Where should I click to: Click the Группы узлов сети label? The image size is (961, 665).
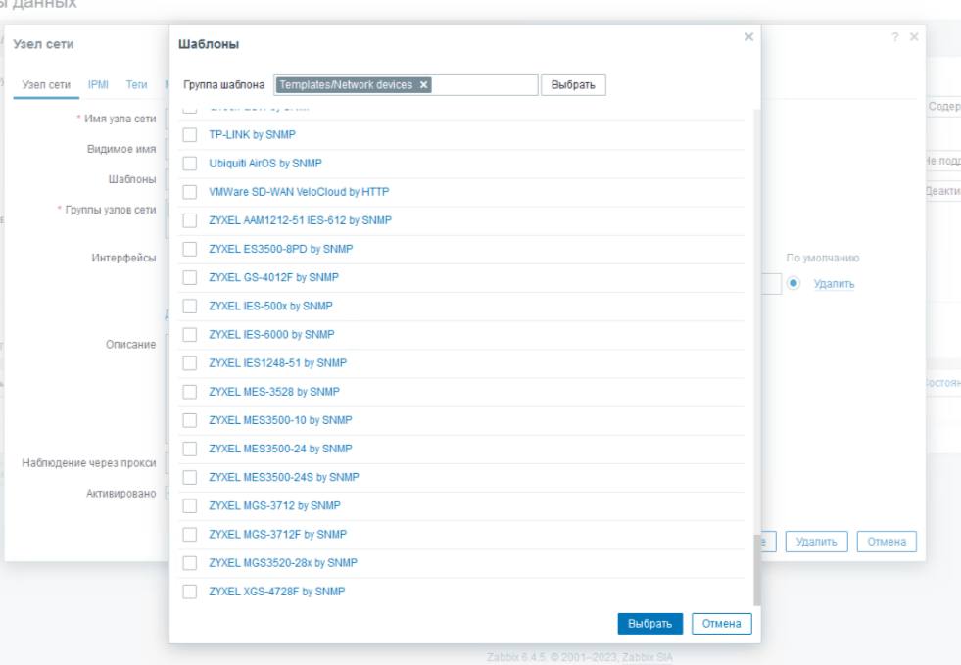[x=111, y=210]
